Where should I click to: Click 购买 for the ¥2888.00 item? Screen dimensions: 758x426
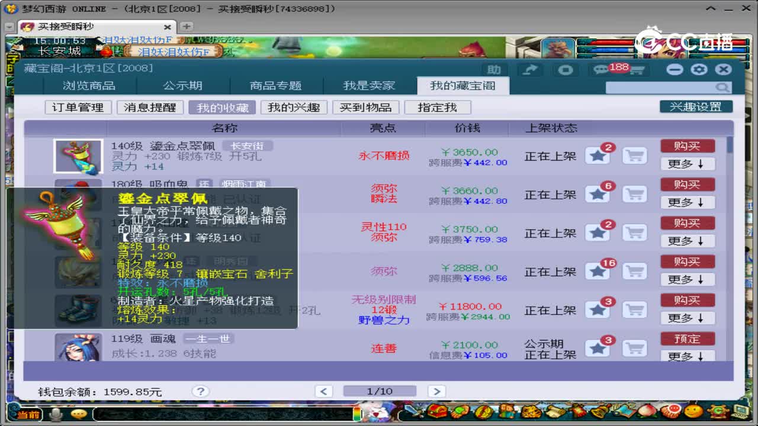point(687,262)
